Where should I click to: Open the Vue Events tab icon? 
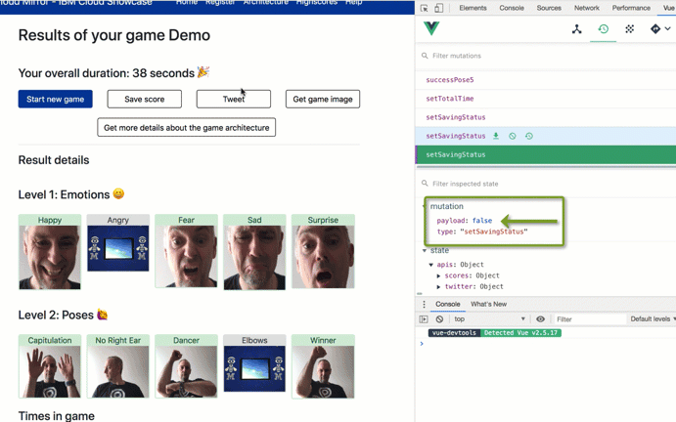click(x=629, y=29)
